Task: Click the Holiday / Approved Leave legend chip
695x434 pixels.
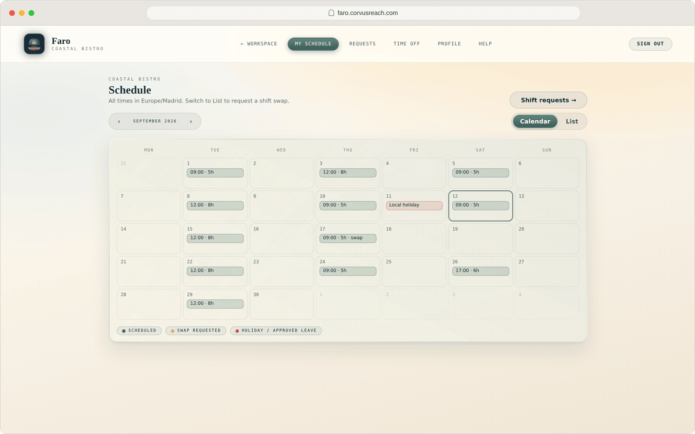Action: pos(276,331)
